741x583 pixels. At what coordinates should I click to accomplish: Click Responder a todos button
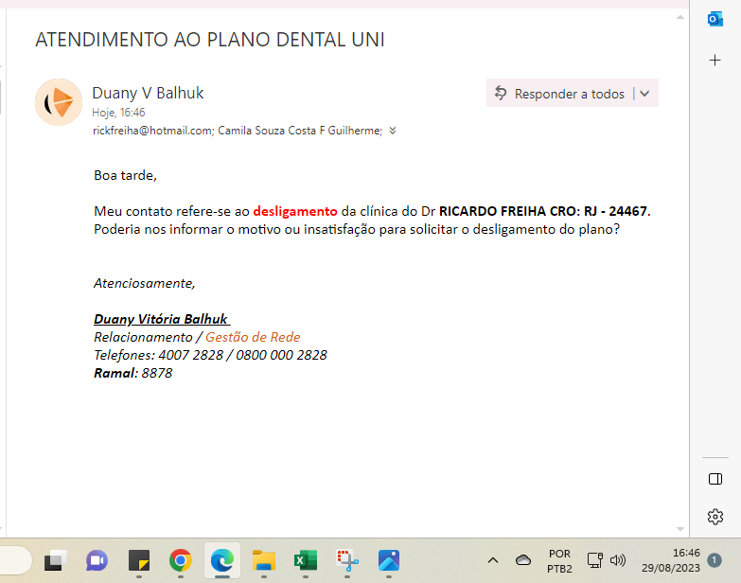pos(560,94)
